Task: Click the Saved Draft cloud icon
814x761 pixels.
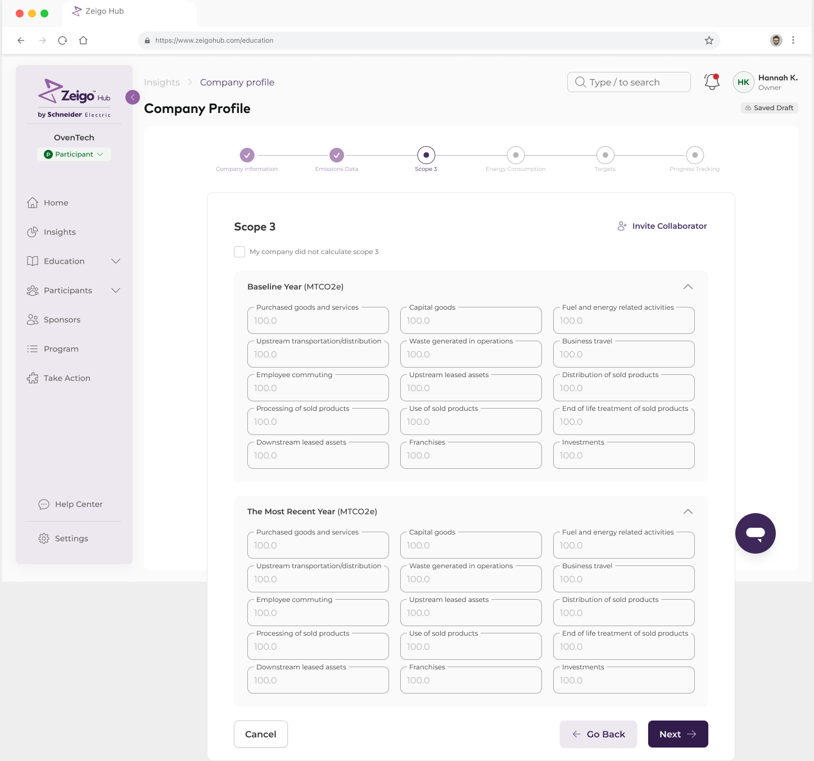Action: click(x=748, y=108)
